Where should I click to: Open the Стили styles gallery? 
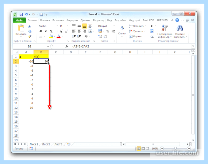[x=122, y=31]
